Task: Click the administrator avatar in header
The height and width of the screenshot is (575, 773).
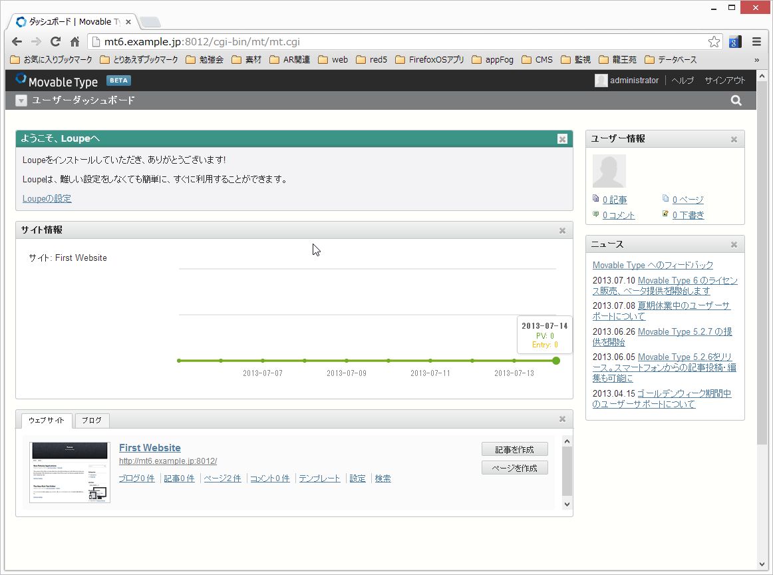Action: (x=601, y=81)
